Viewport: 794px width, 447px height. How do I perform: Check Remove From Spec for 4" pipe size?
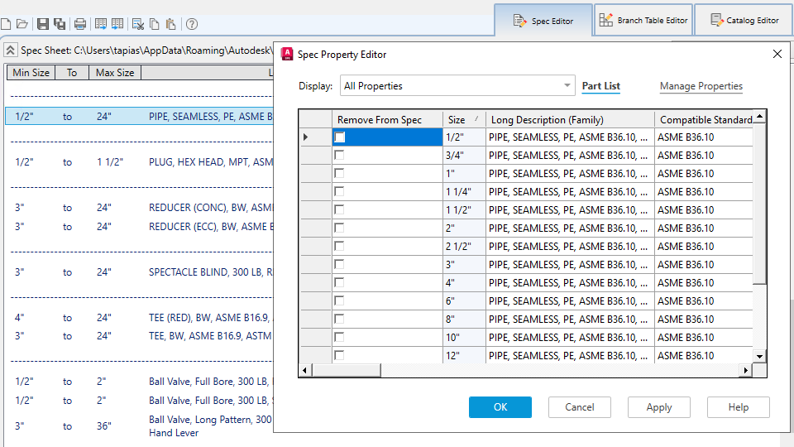[x=339, y=283]
